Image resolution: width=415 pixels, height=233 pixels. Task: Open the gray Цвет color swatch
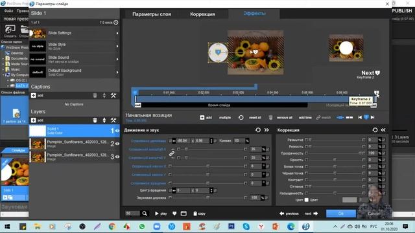pos(350,200)
